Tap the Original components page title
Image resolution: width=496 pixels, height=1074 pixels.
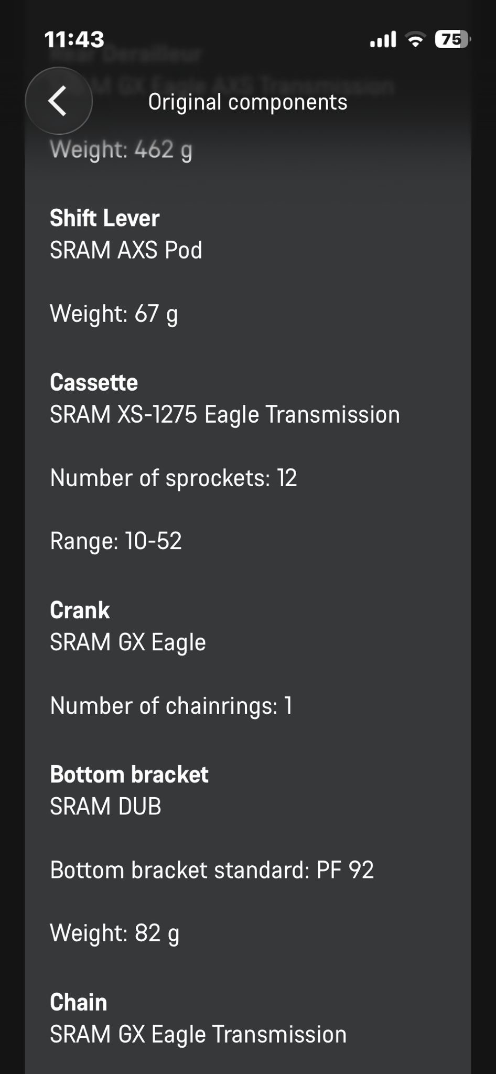click(247, 102)
